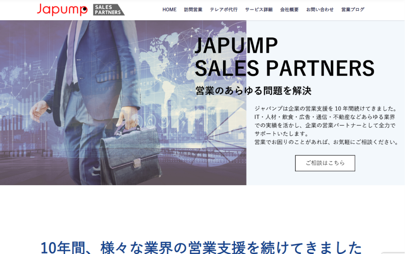Screen dimensions: 405x254
Task: Click the 営業のあらゆる問題を解決 subtitle
Action: tap(254, 91)
